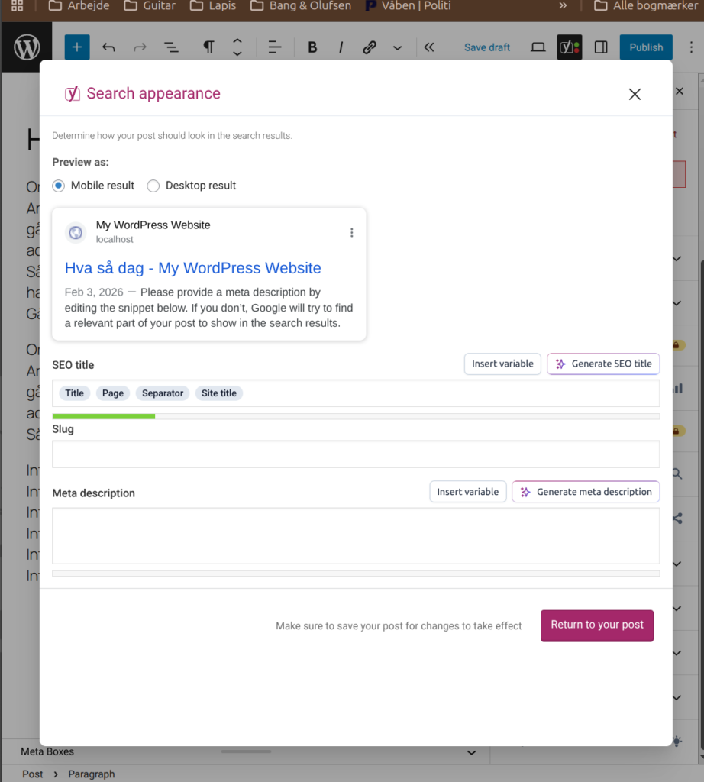The image size is (704, 782).
Task: Open the Yoast SEO sidebar icon
Action: pos(569,47)
